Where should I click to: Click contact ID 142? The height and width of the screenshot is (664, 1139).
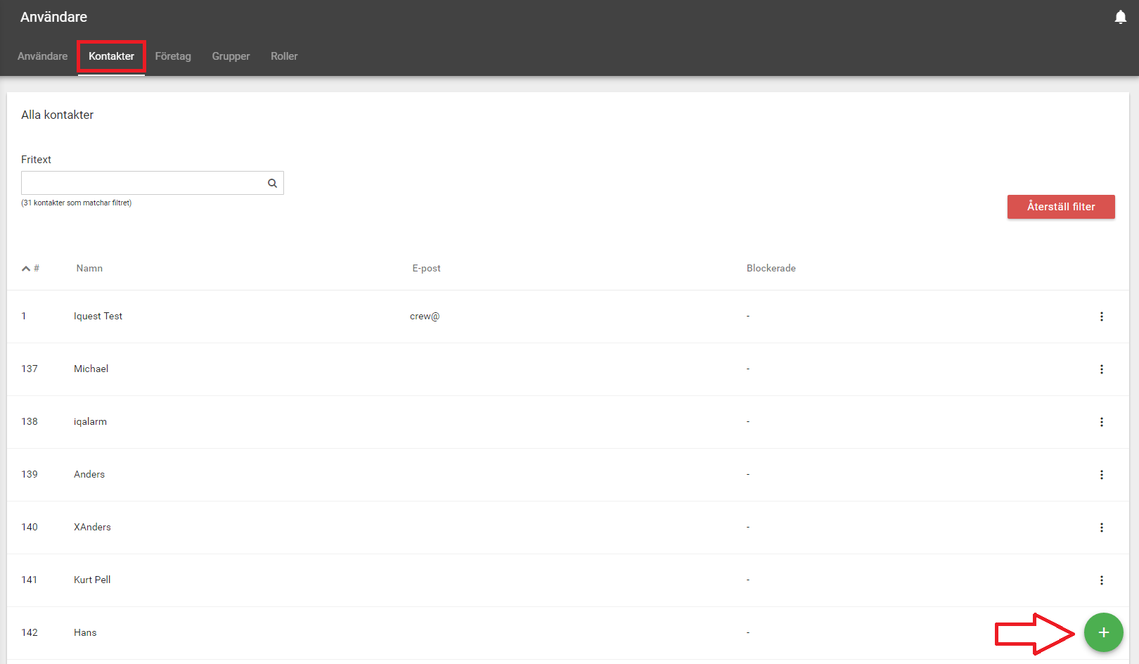(30, 632)
